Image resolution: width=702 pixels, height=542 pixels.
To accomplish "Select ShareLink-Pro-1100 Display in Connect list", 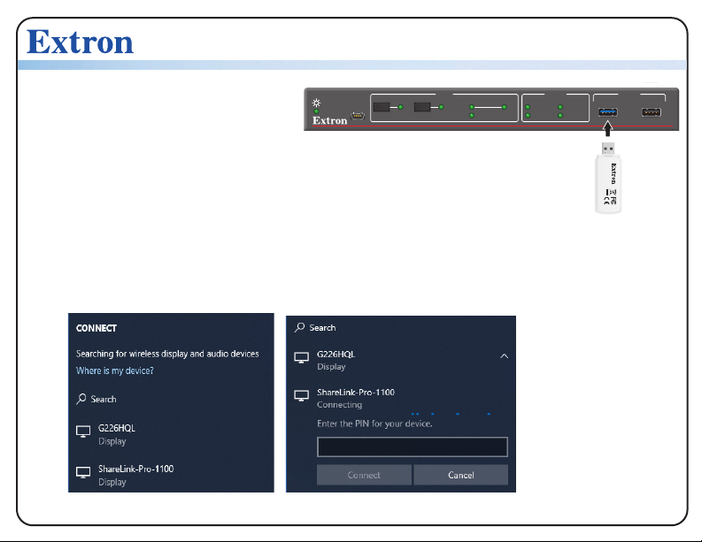I will tap(171, 475).
